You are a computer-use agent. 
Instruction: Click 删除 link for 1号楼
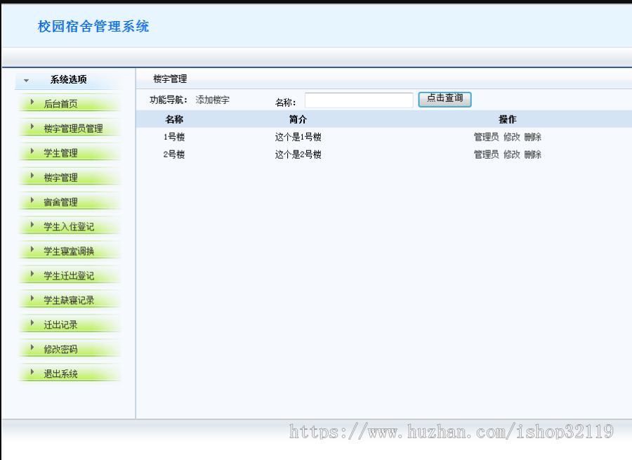pos(532,137)
